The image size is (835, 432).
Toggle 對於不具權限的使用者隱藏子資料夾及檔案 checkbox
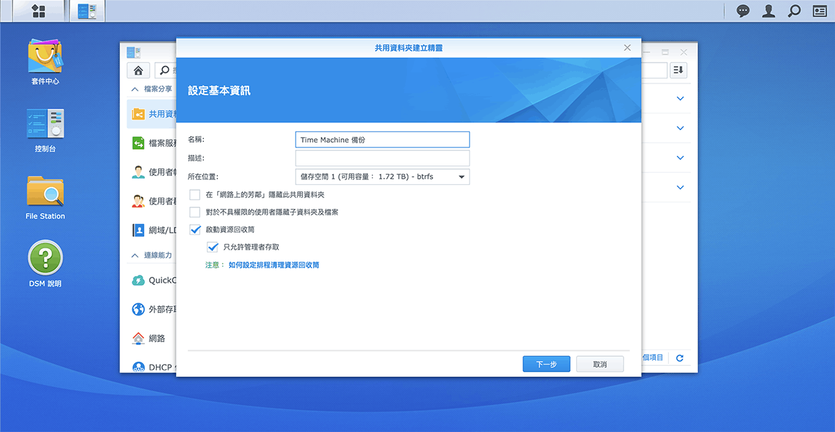[195, 212]
